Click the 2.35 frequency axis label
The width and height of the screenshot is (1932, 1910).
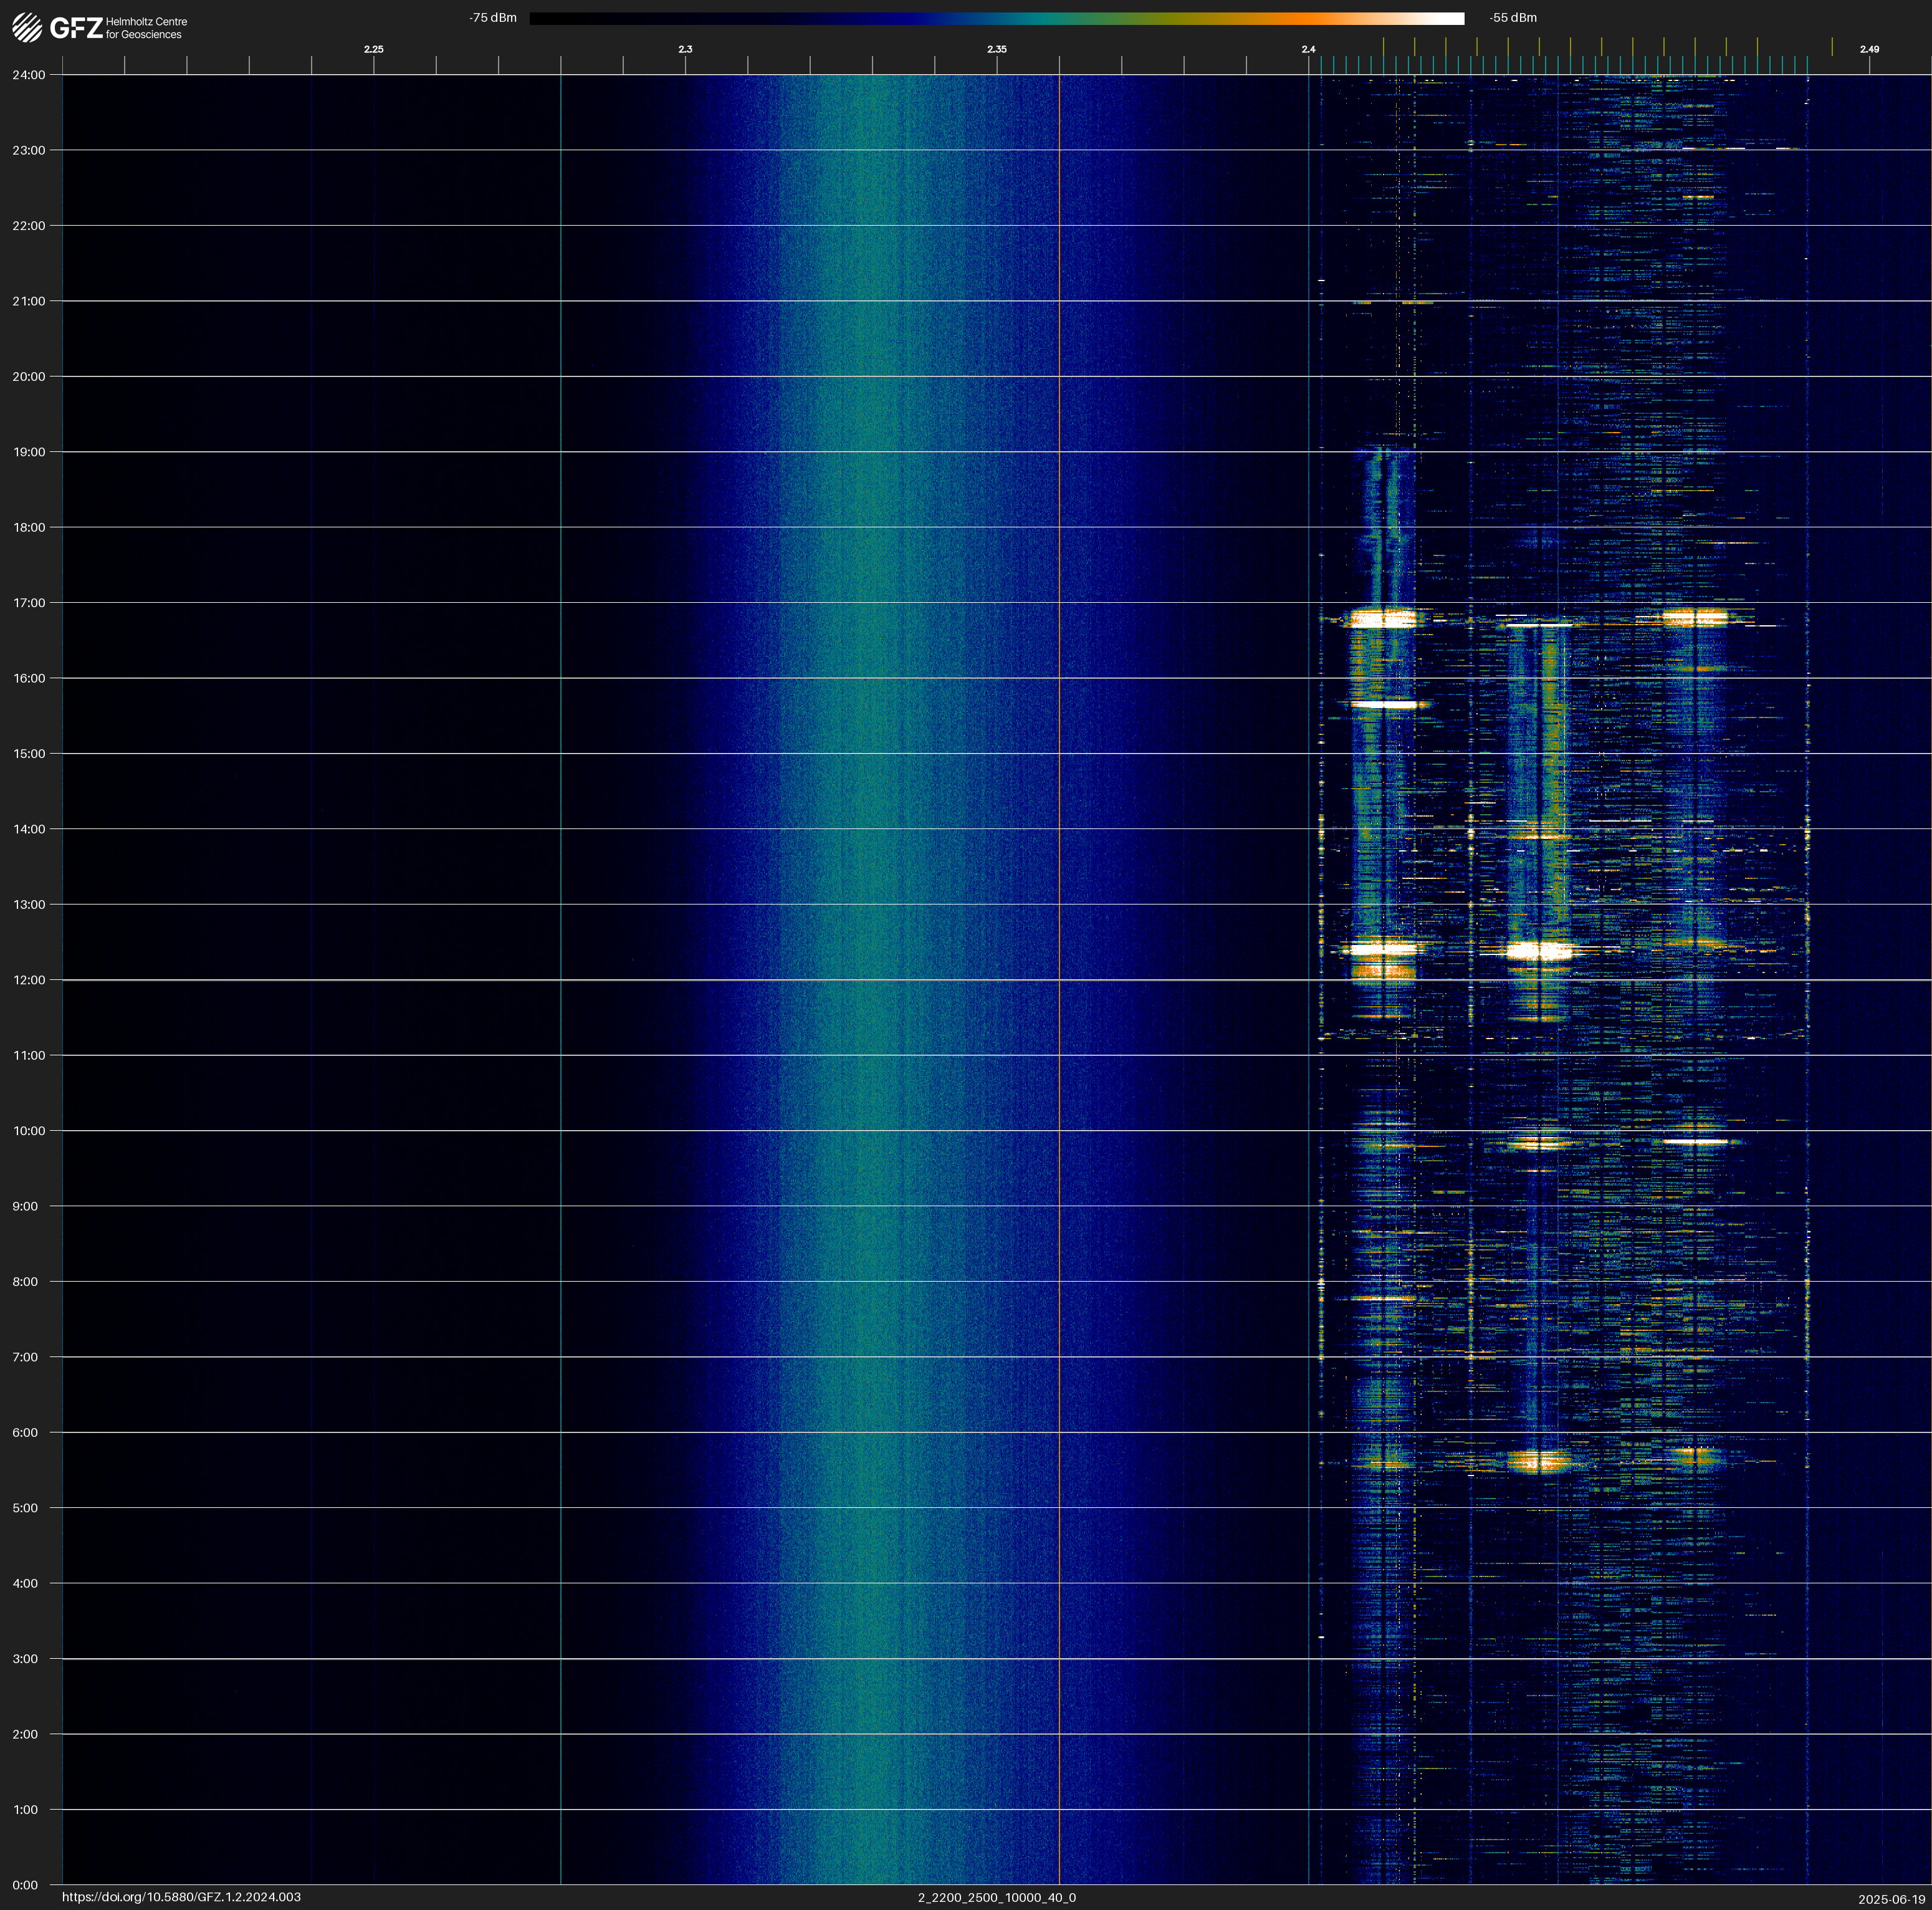pos(996,49)
